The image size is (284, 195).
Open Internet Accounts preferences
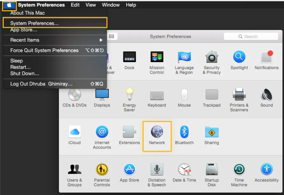pyautogui.click(x=102, y=137)
